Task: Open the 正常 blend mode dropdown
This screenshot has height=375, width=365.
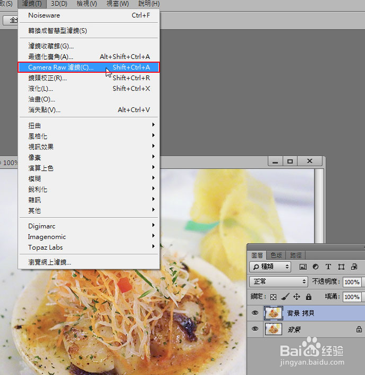Action: (278, 282)
